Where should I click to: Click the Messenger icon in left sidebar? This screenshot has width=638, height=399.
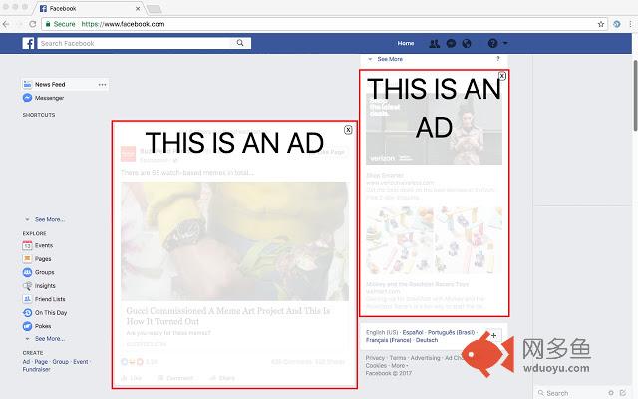coord(27,98)
